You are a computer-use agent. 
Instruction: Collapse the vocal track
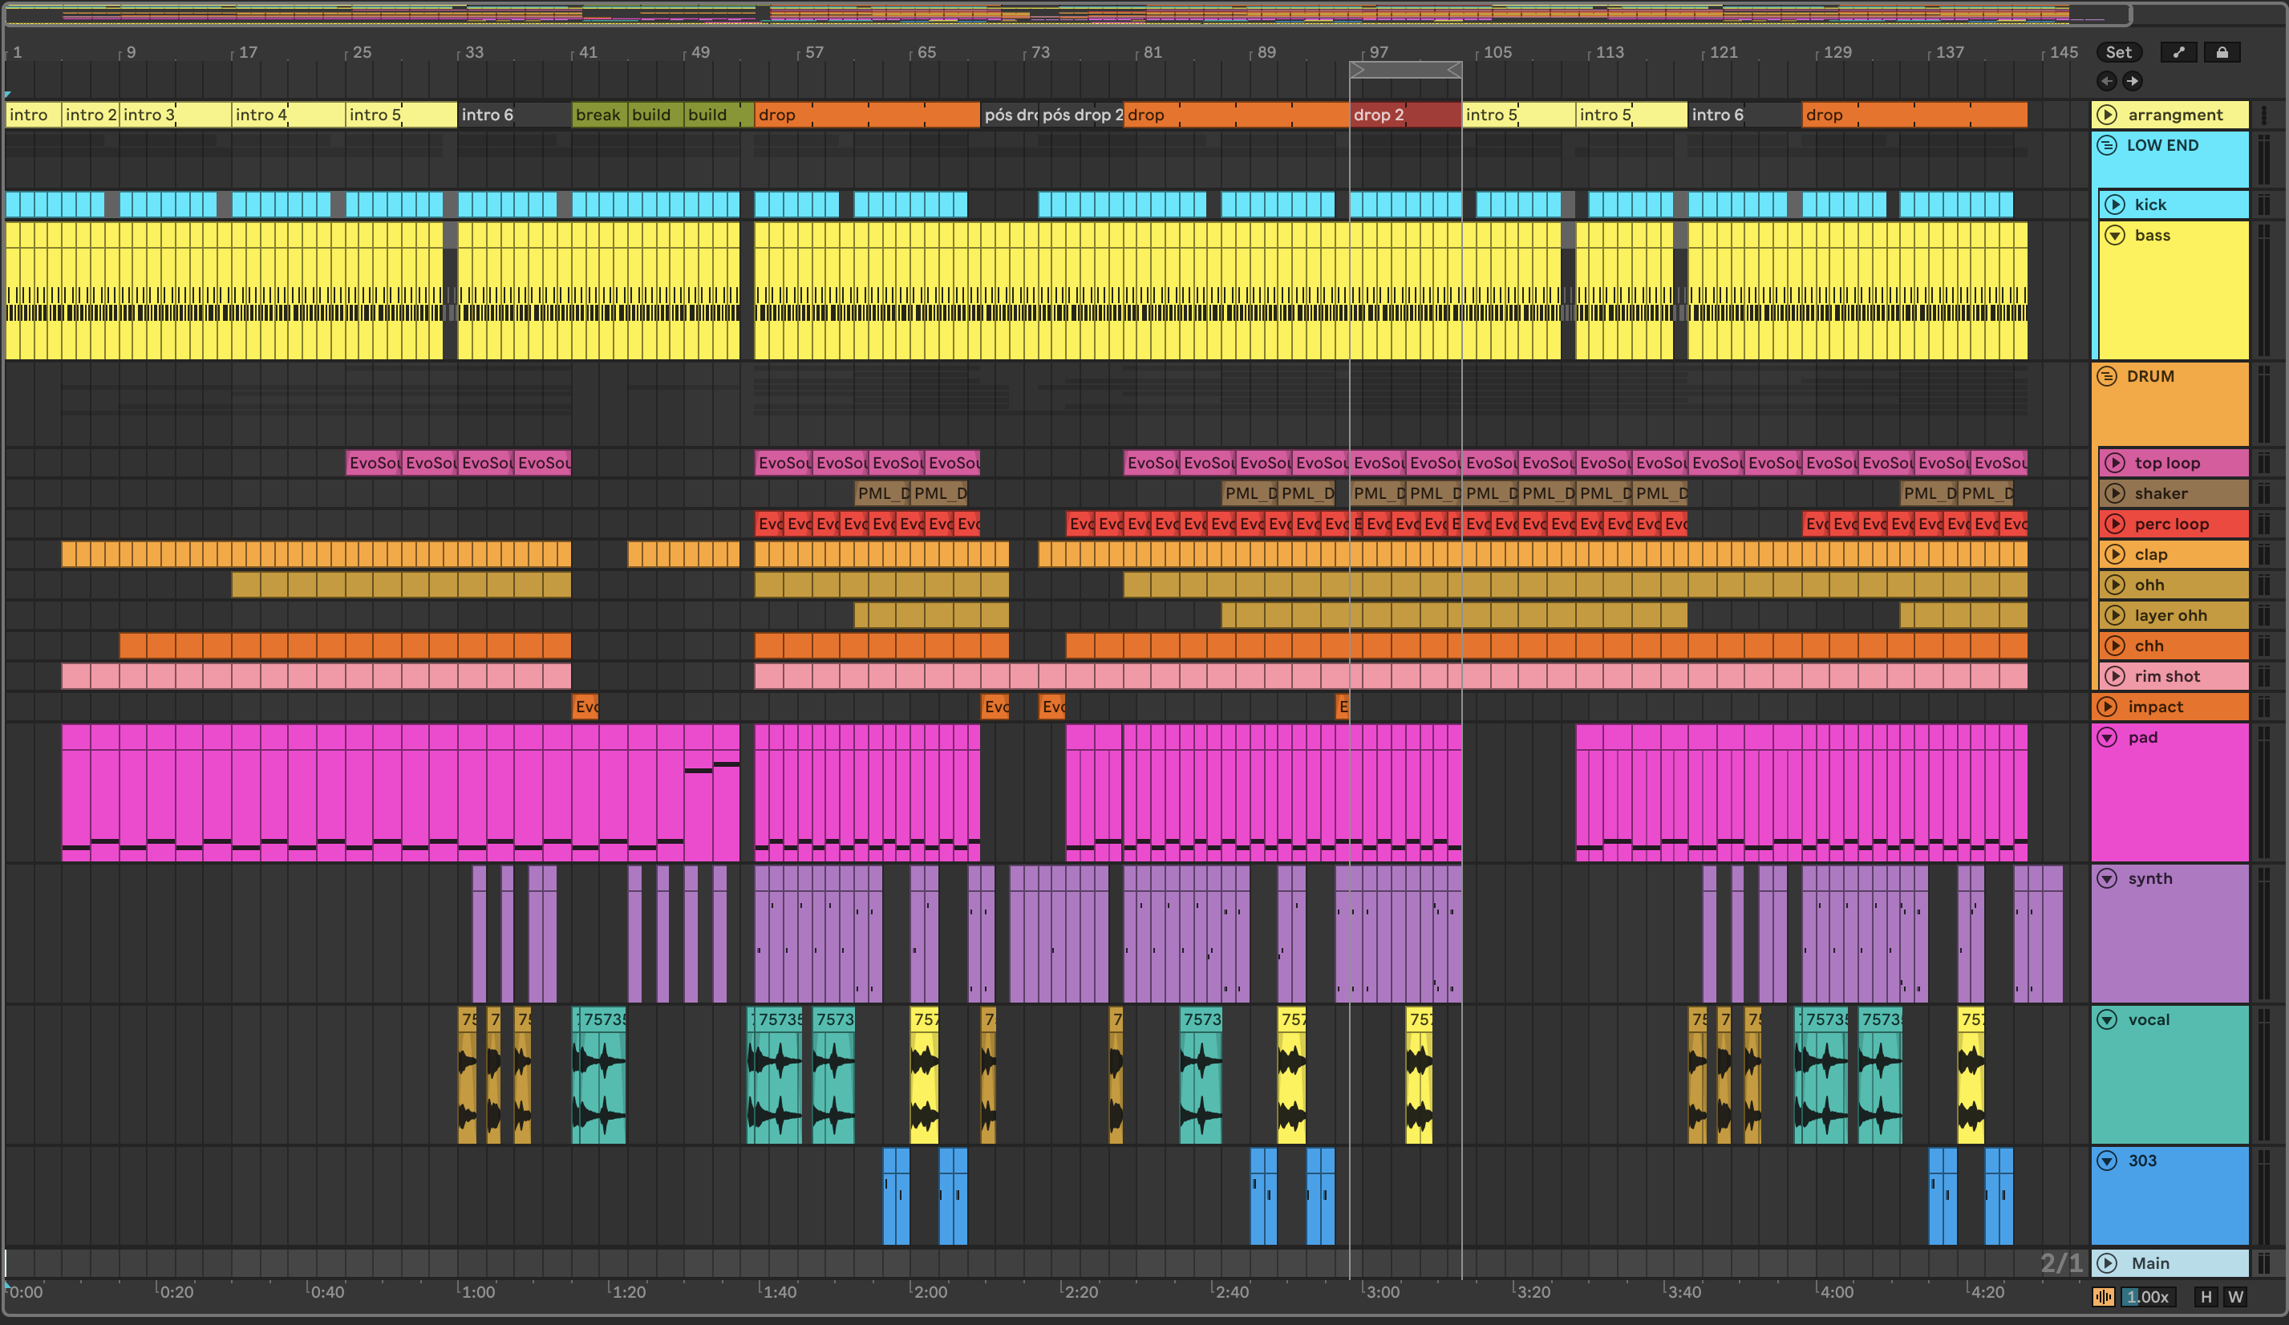(x=2106, y=1020)
